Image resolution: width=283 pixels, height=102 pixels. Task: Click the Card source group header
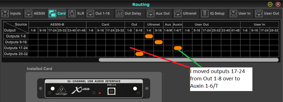[x=105, y=24]
